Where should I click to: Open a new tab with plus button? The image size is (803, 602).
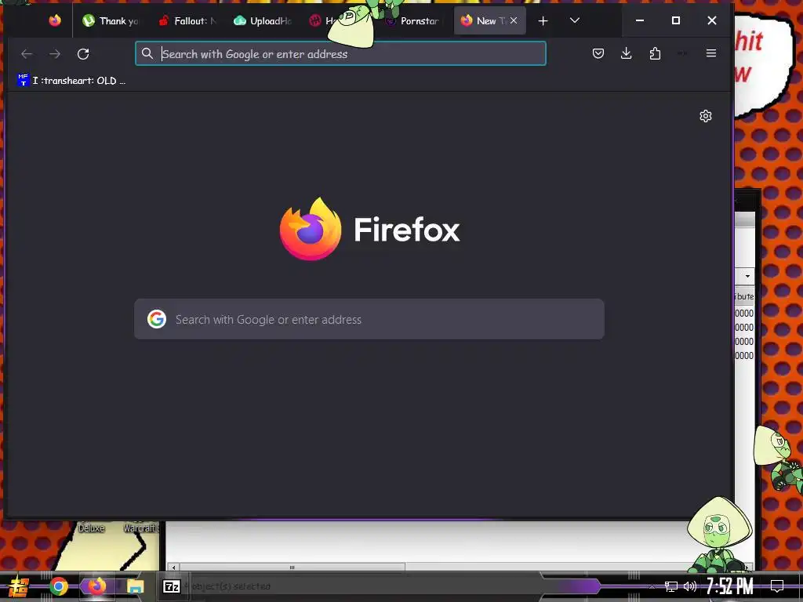coord(543,20)
